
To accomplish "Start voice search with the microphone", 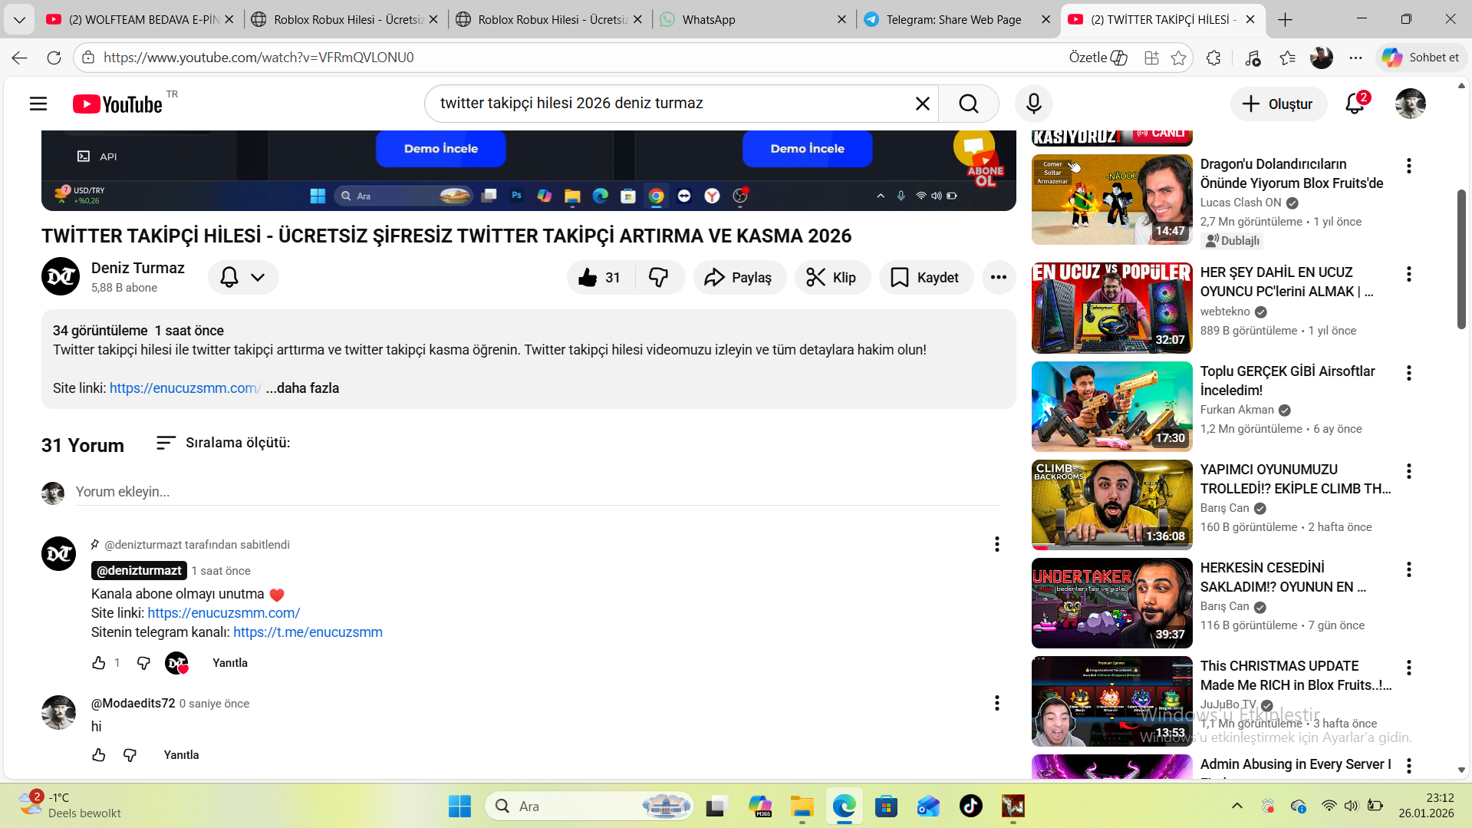I will point(1033,104).
